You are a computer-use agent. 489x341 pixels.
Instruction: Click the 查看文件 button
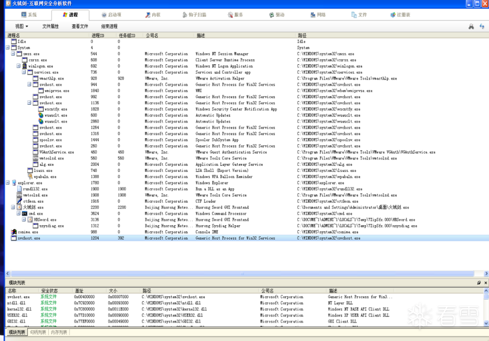pyautogui.click(x=80, y=26)
